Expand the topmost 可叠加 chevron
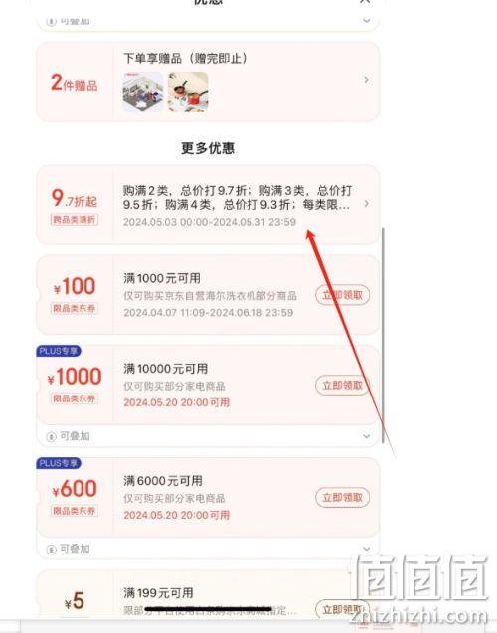Screen dimensions: 497x633 click(x=366, y=20)
